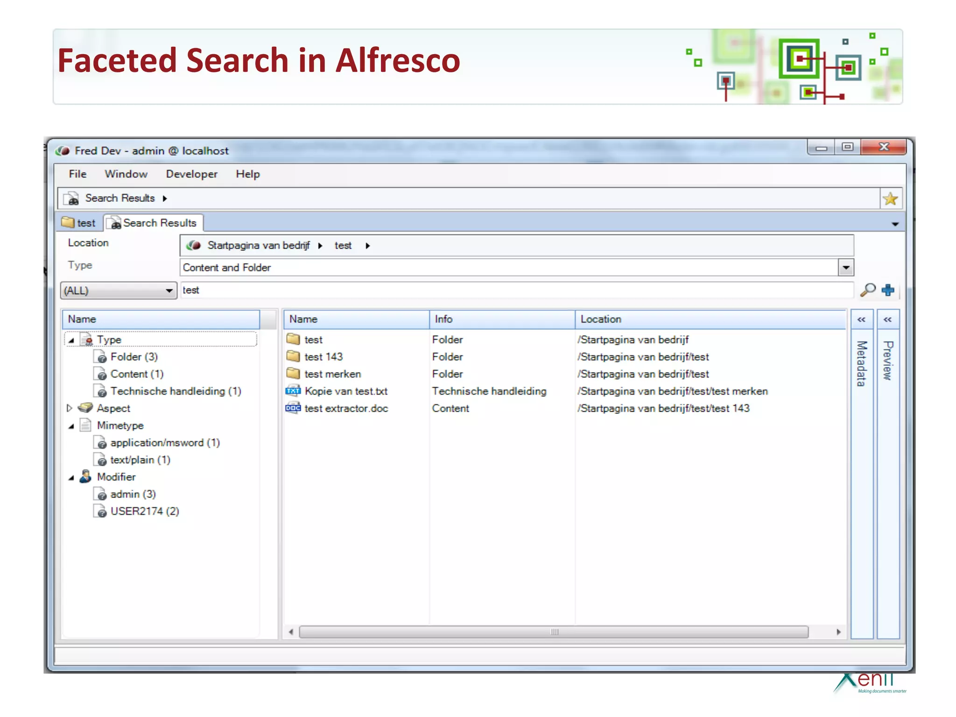Select the Folder (3) facet

[x=134, y=357]
